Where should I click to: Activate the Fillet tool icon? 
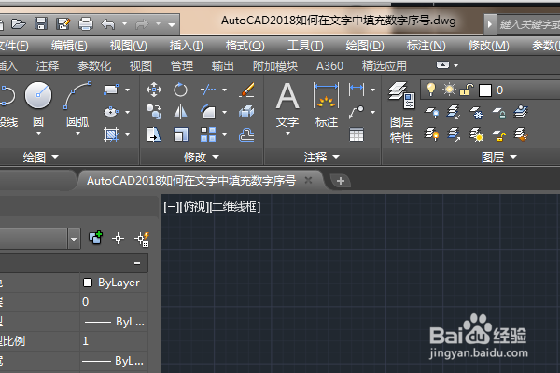pos(208,112)
